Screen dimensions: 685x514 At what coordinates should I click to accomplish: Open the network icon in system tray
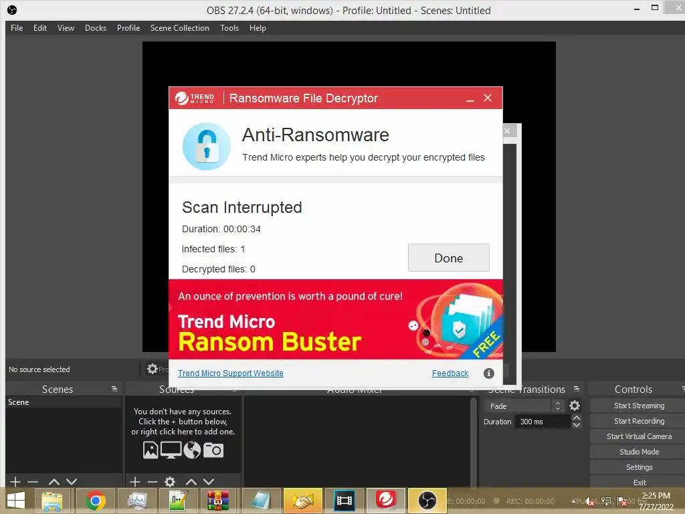point(606,501)
